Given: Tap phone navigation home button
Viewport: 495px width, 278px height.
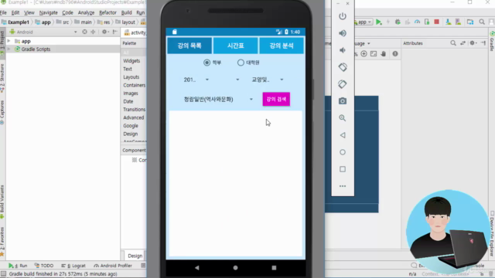Looking at the screenshot, I should (x=235, y=268).
